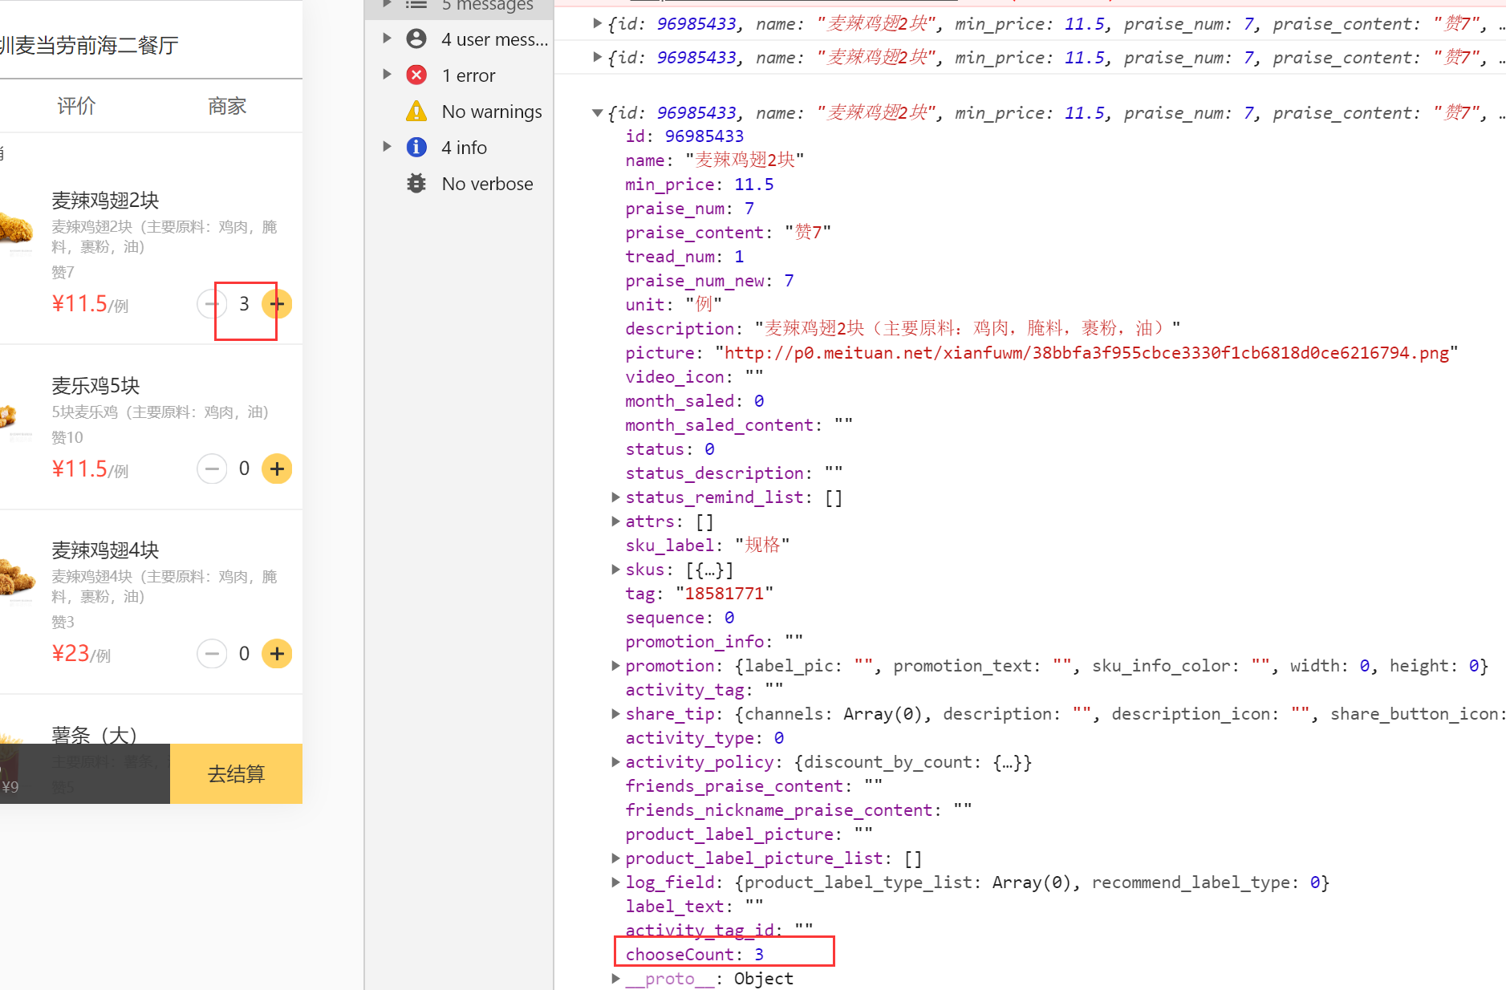The width and height of the screenshot is (1506, 990).
Task: Click the yellow warning icon in console sidebar
Action: 416,111
